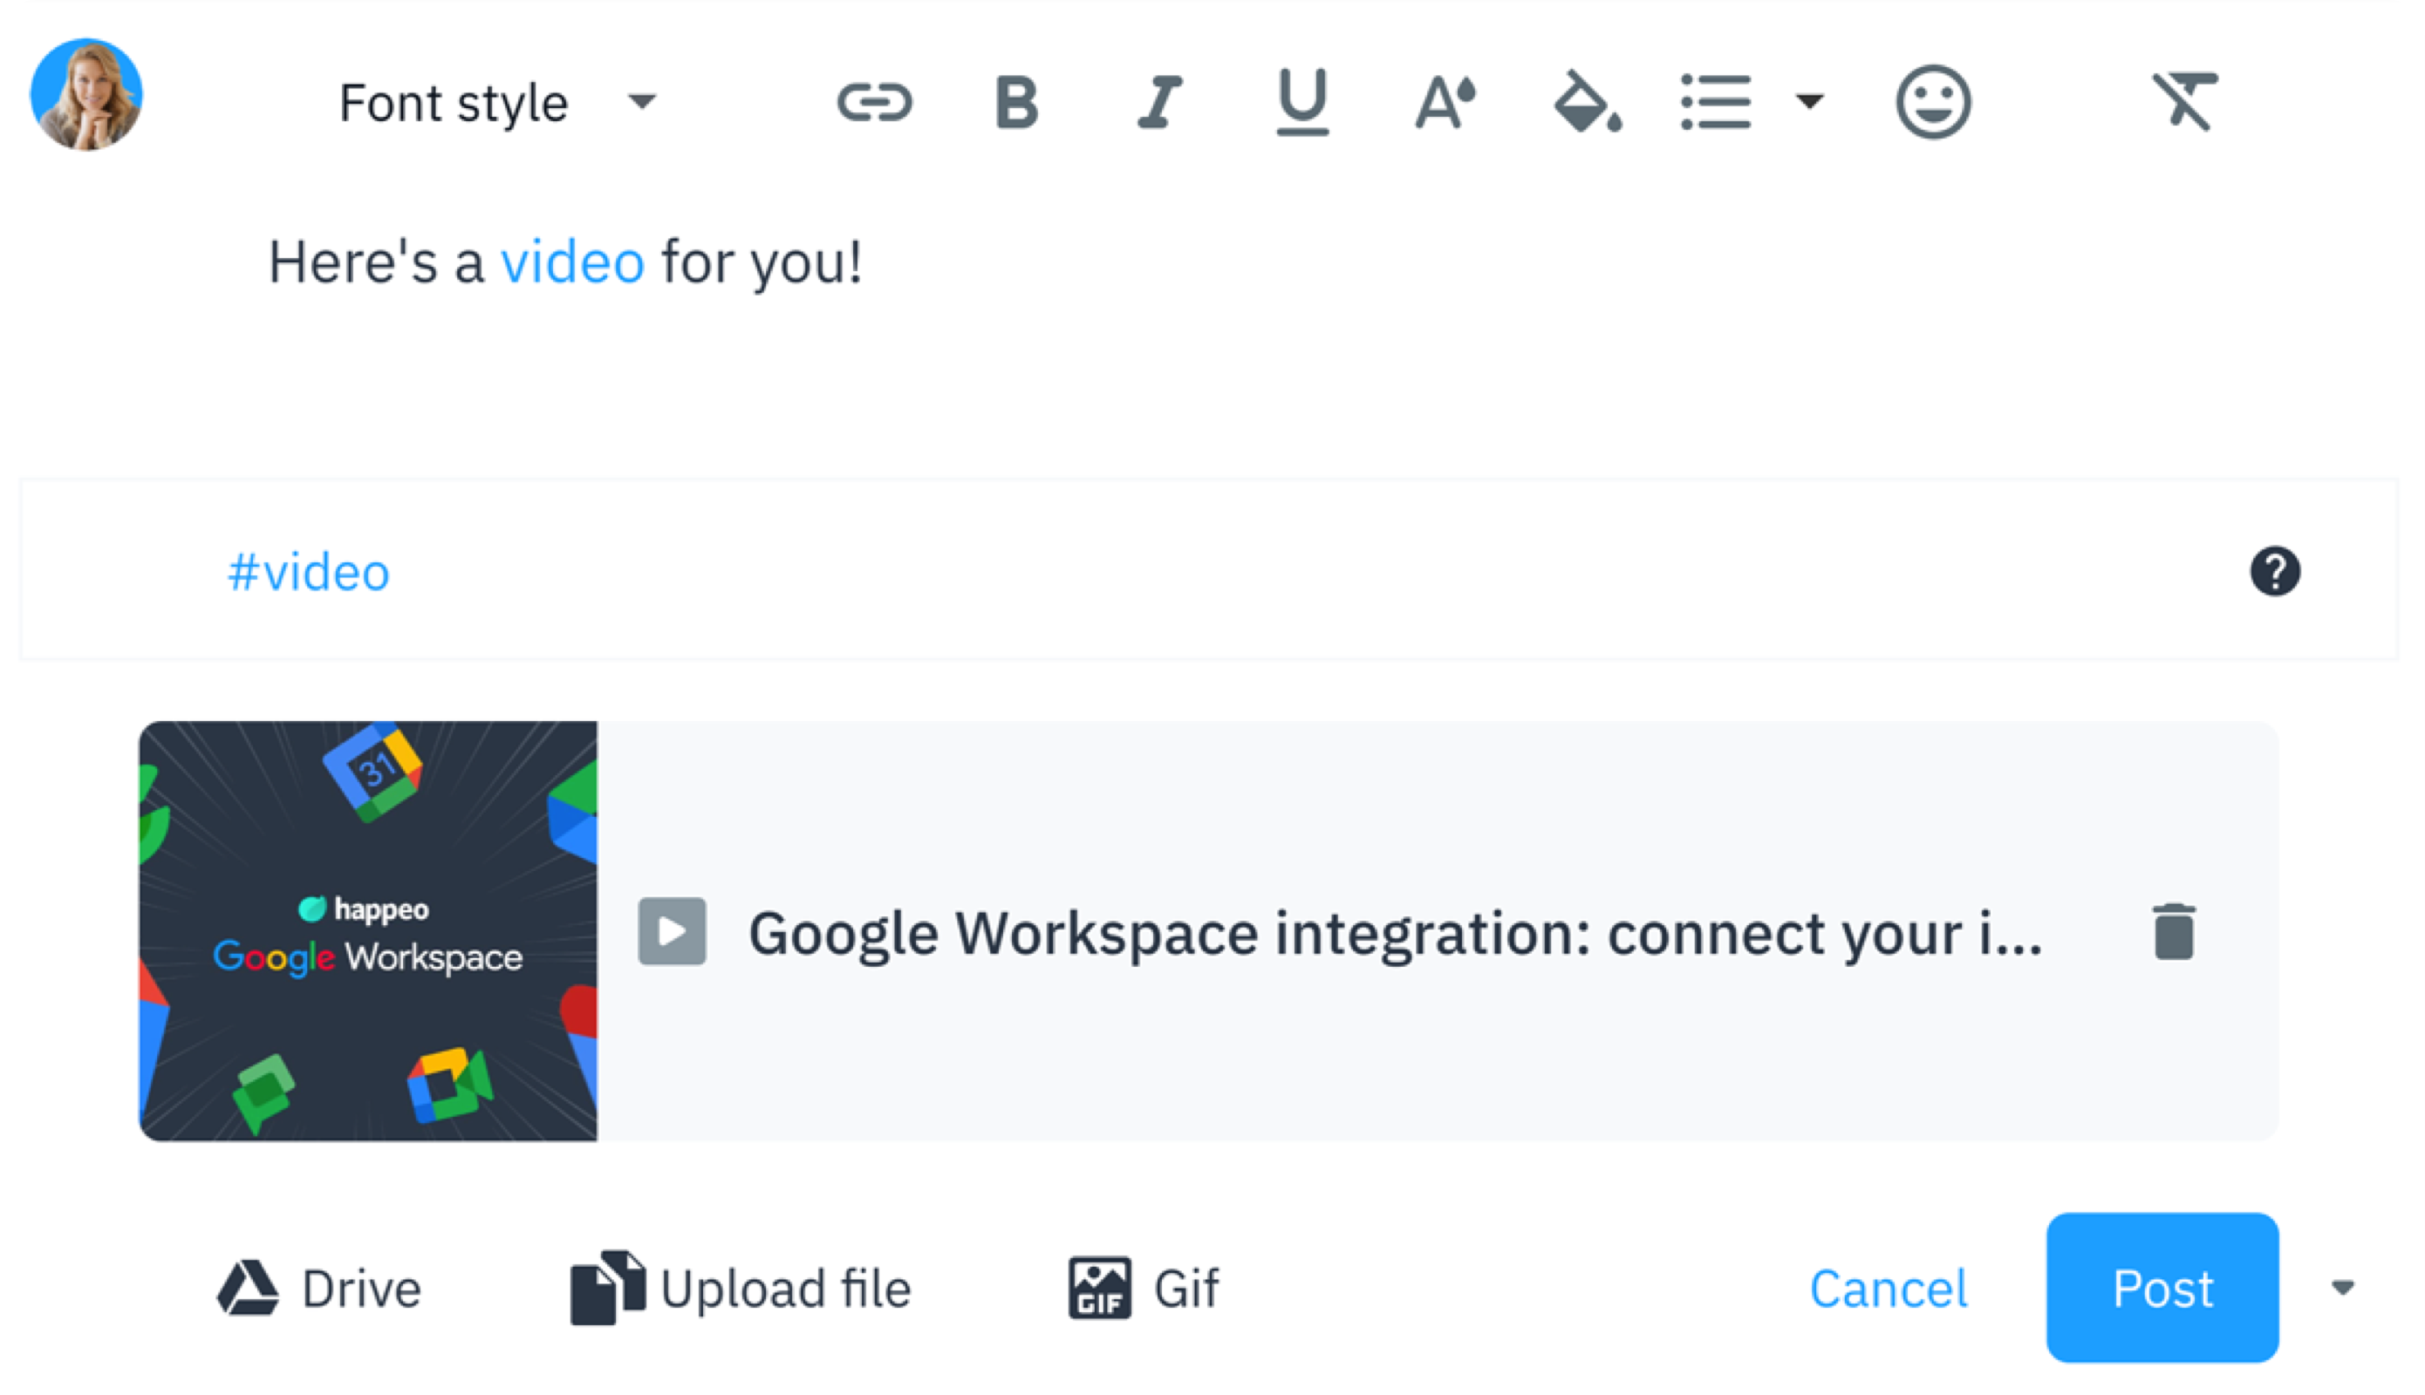Viewport: 2425px width, 1395px height.
Task: Expand the Post options dropdown arrow
Action: 2343,1288
